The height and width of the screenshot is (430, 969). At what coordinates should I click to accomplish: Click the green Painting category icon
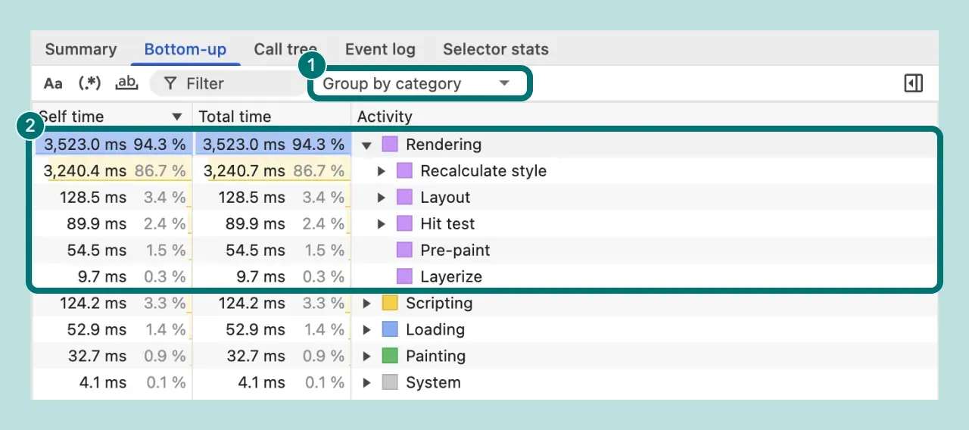click(x=390, y=357)
